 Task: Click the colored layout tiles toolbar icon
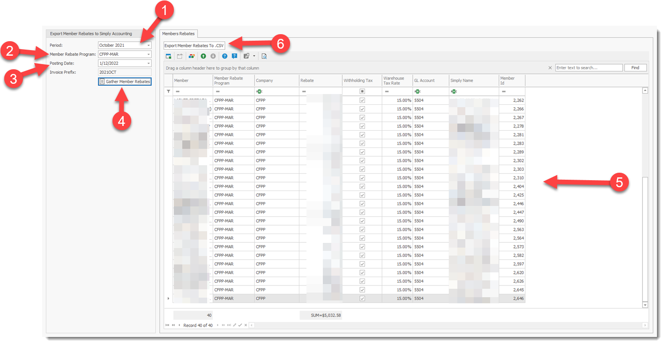192,56
